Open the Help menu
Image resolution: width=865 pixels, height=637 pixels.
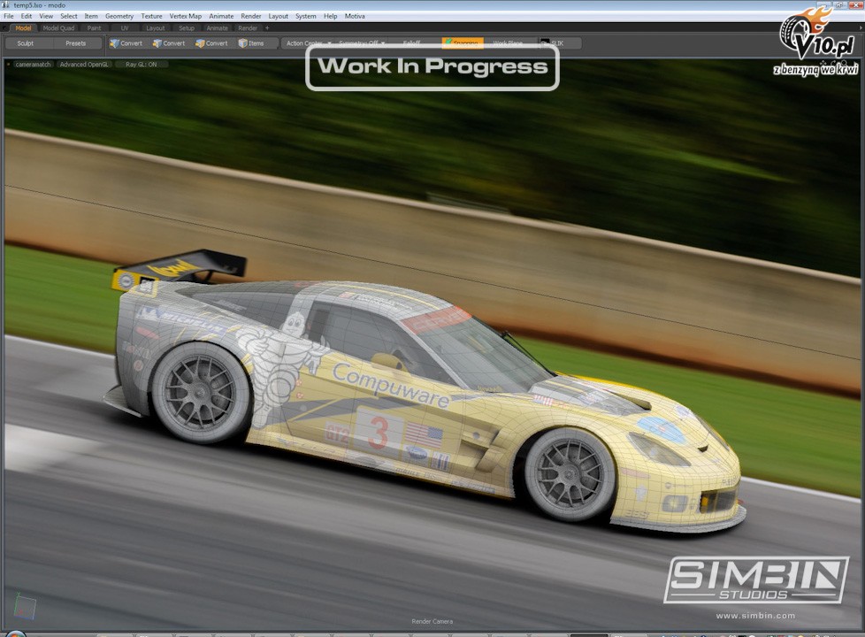pos(331,16)
